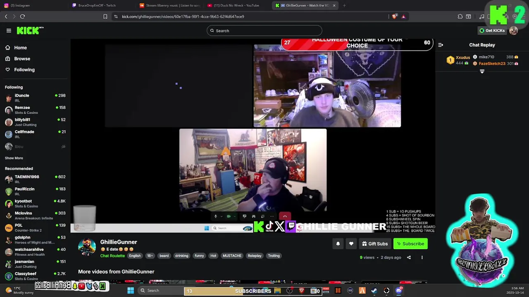Click the English tag

pyautogui.click(x=135, y=256)
